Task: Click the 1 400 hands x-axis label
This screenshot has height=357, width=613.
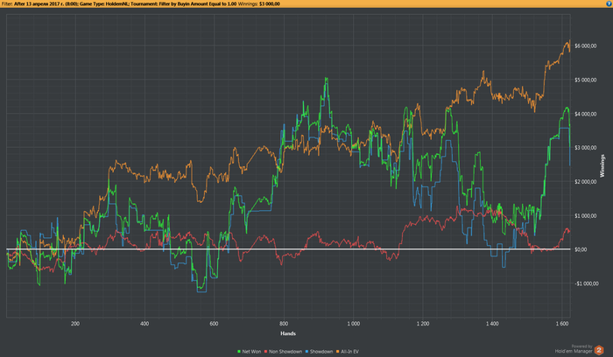Action: (x=492, y=324)
